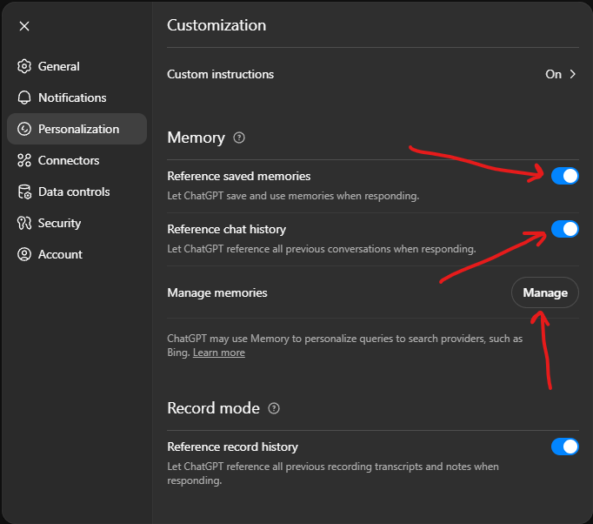Click the Reference saved memories label
The width and height of the screenshot is (593, 524).
(x=238, y=177)
